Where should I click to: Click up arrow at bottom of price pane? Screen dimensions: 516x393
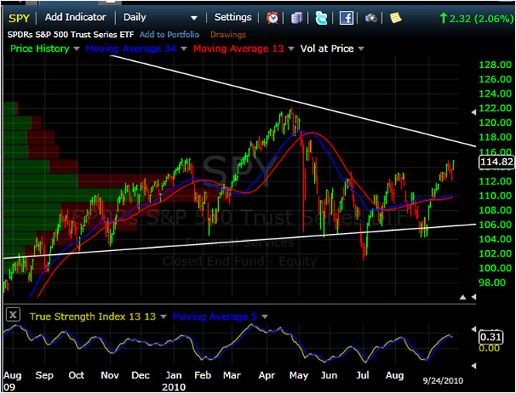point(463,296)
